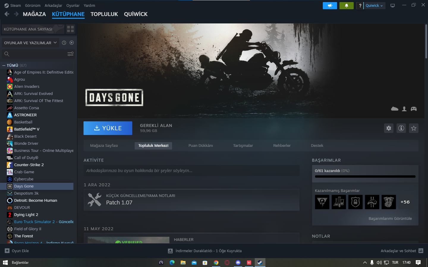This screenshot has height=267, width=428.
Task: Open advanced library filter options
Action: [x=70, y=54]
